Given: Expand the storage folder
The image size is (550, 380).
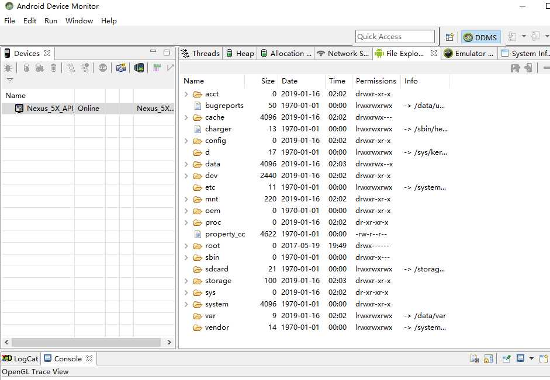Looking at the screenshot, I should pos(186,281).
